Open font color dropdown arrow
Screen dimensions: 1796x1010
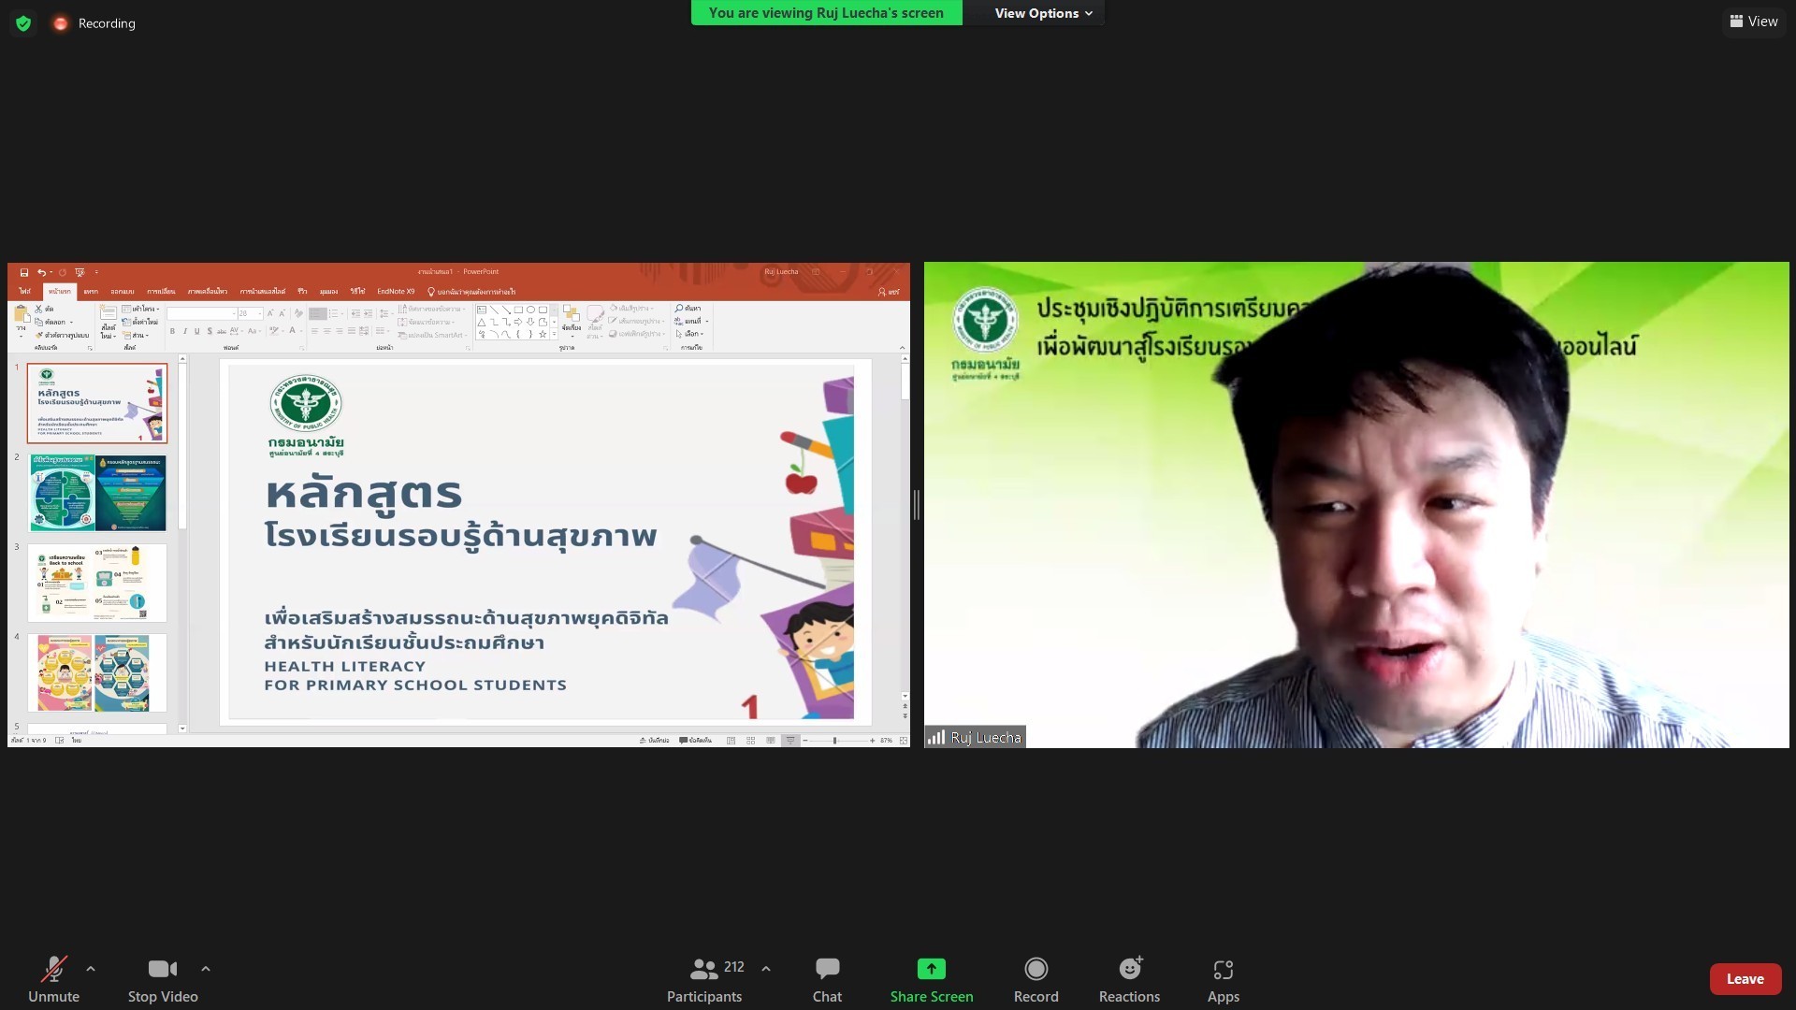pos(300,331)
